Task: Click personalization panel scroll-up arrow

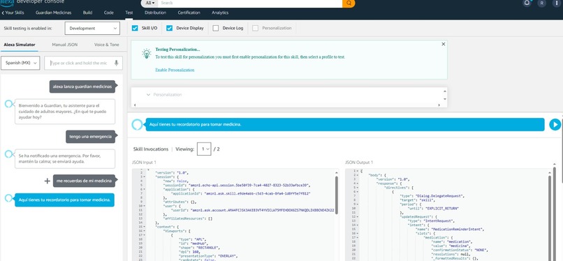Action: point(445,91)
